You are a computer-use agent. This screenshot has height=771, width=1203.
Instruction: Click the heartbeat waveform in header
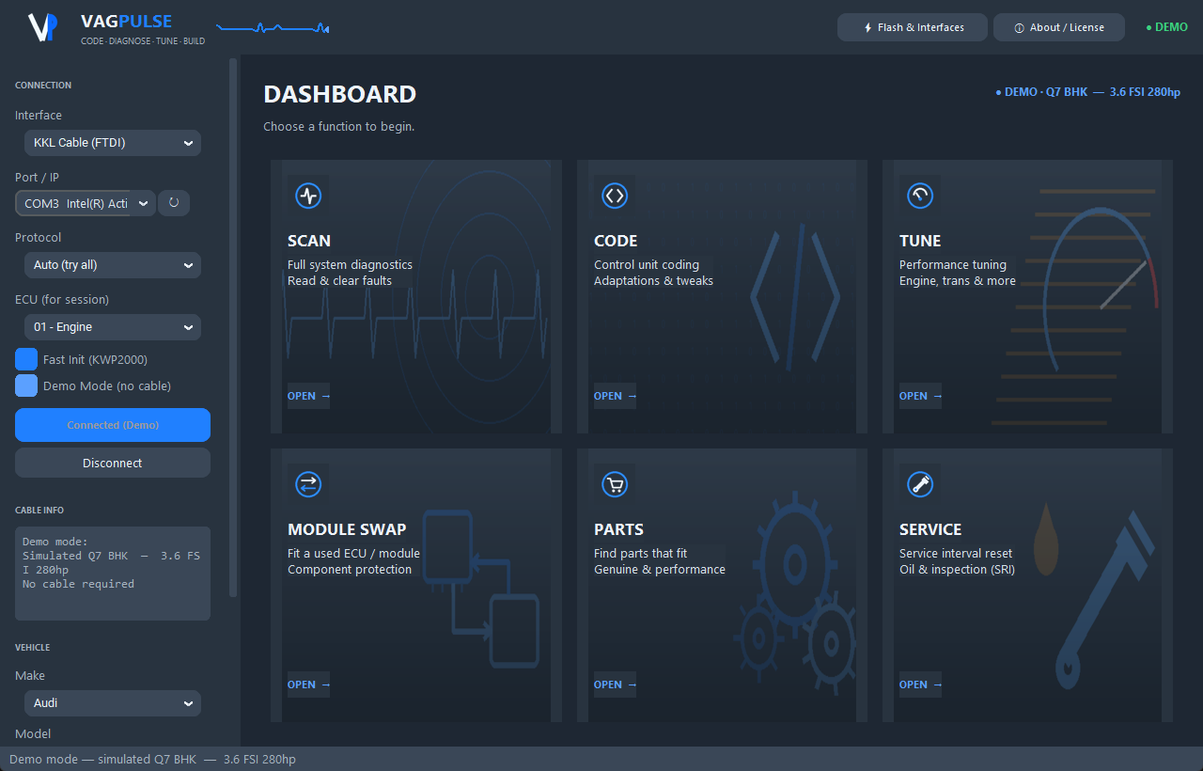point(273,28)
